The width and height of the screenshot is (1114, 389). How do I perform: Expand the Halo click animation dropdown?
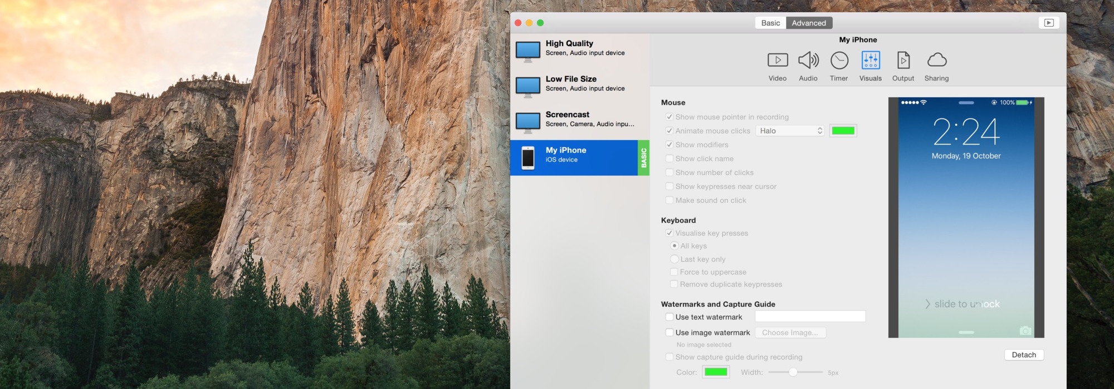790,131
